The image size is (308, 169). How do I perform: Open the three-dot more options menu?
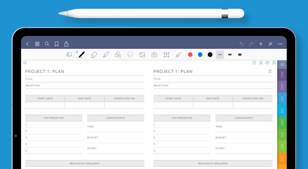coord(280,44)
